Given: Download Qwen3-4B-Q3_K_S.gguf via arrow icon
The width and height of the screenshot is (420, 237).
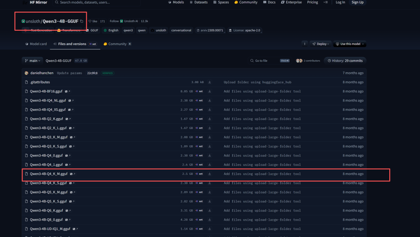Looking at the screenshot, I should click(x=210, y=146).
